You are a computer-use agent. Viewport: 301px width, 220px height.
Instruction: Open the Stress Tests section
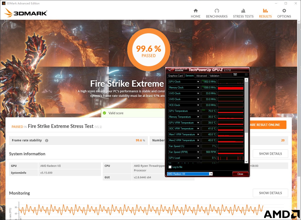pyautogui.click(x=243, y=13)
